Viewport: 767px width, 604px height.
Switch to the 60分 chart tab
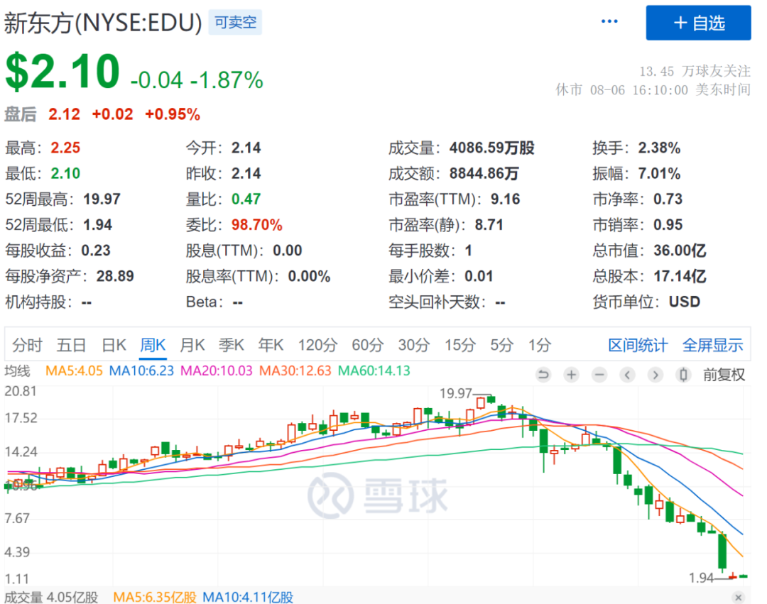coord(367,345)
